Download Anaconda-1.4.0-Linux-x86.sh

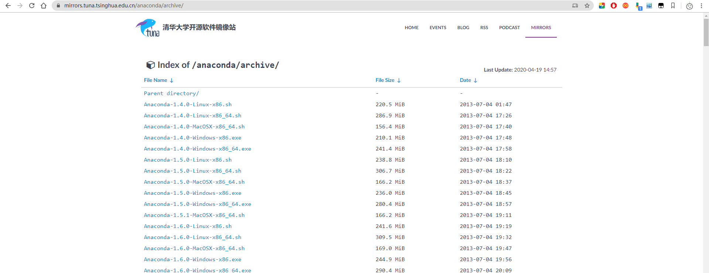pos(188,104)
